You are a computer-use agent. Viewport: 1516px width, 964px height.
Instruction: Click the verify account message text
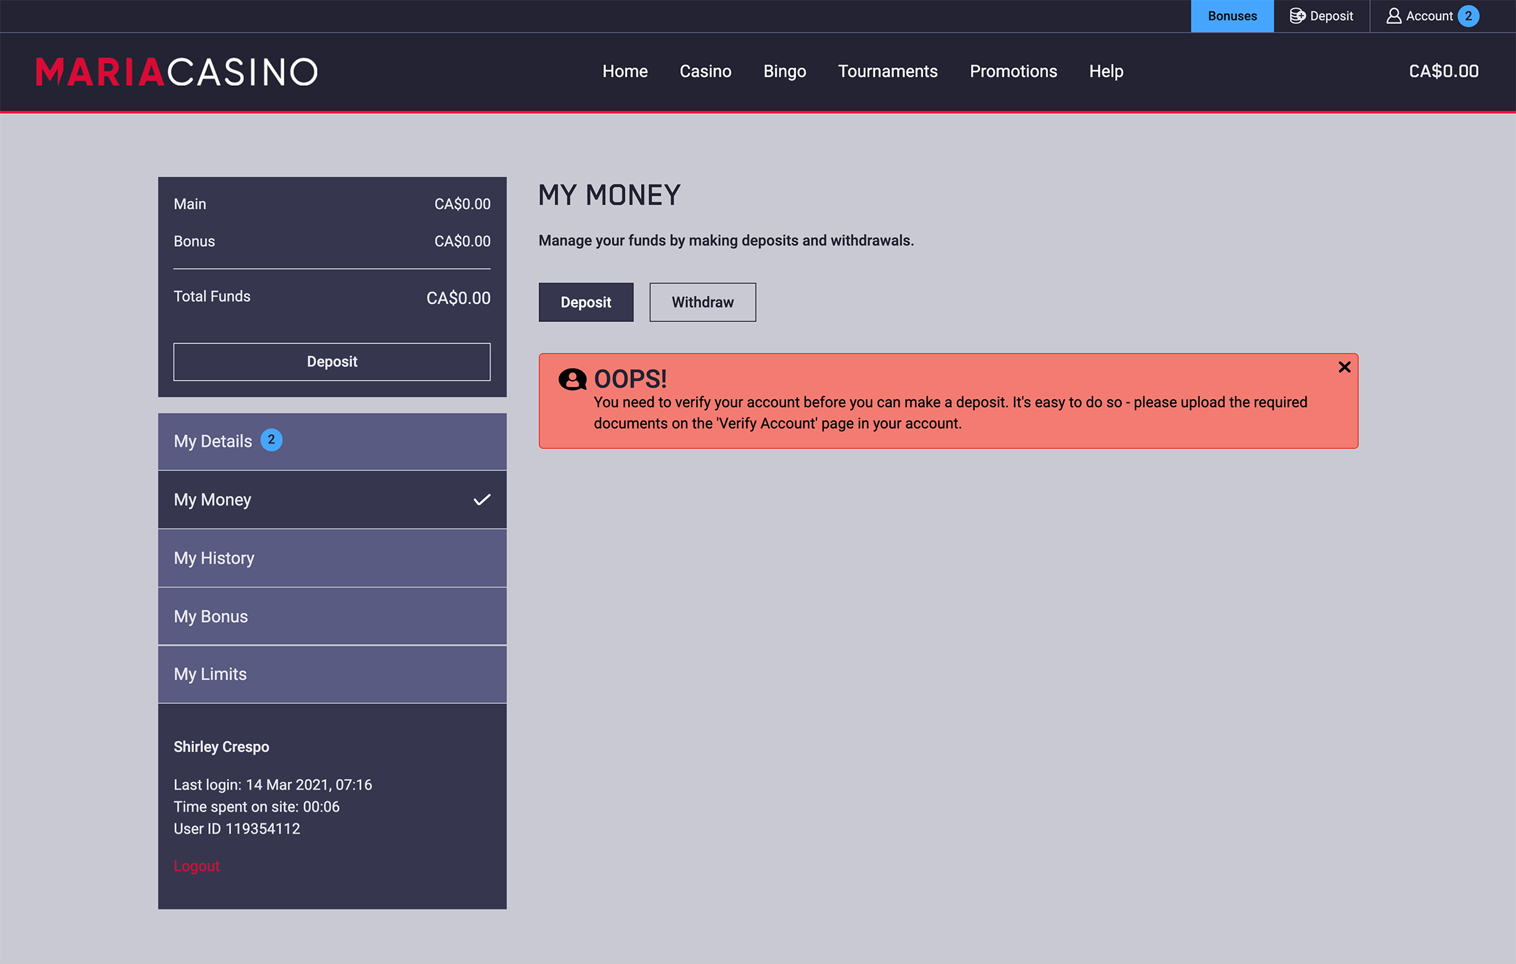(x=951, y=412)
